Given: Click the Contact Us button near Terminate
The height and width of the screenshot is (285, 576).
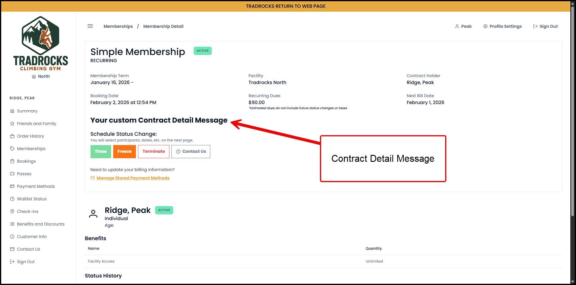Looking at the screenshot, I should [x=191, y=152].
